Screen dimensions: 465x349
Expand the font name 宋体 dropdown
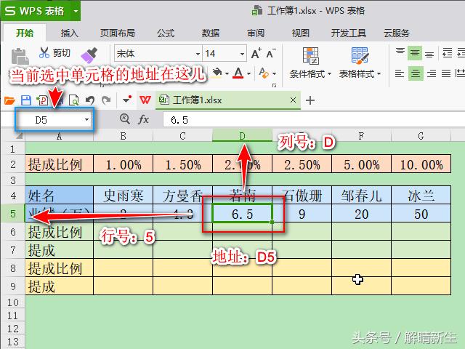[198, 54]
